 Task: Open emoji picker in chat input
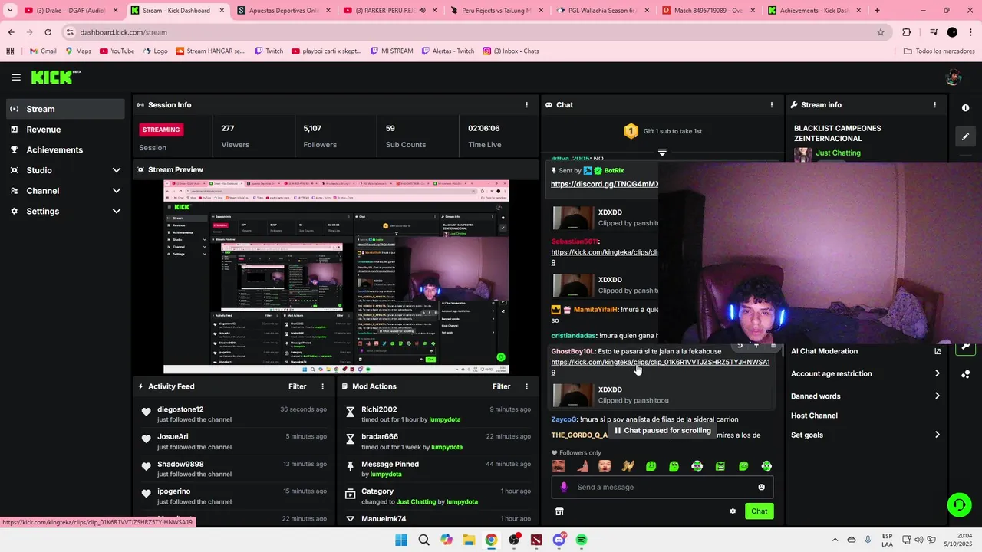[761, 487]
